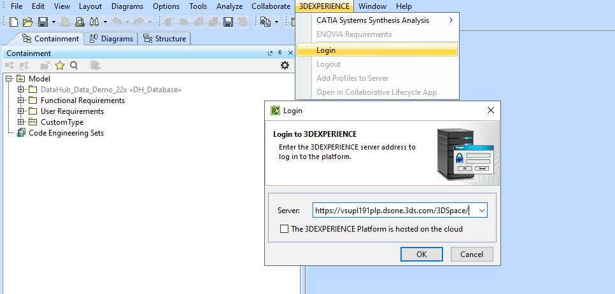Image resolution: width=615 pixels, height=294 pixels.
Task: Open the File menu
Action: [x=17, y=6]
